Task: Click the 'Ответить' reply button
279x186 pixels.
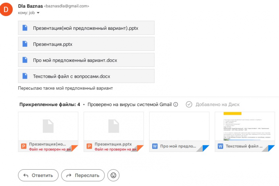Action: click(38, 175)
